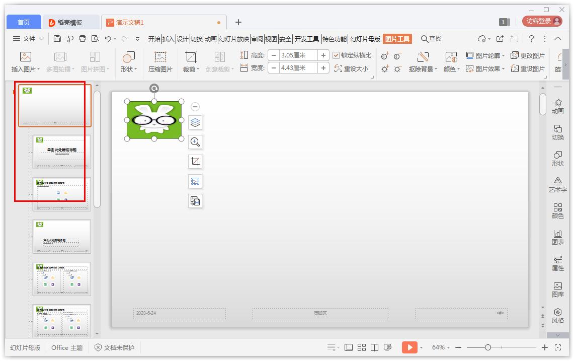Click the Print Preview icon
The width and height of the screenshot is (574, 361).
(95, 38)
